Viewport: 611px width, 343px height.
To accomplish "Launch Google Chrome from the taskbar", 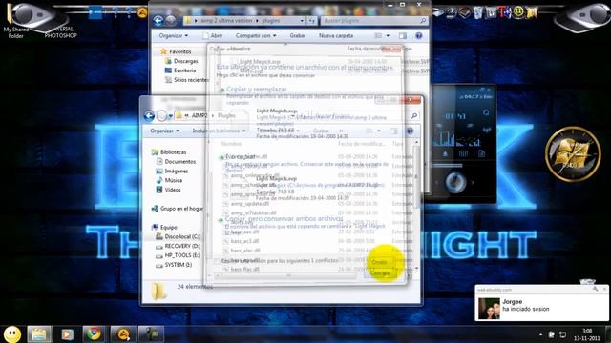I will (x=94, y=334).
